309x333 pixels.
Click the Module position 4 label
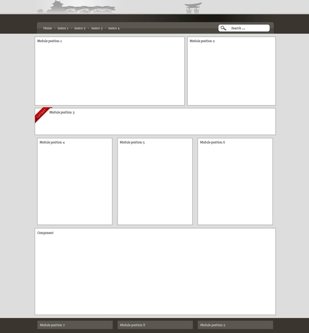pyautogui.click(x=52, y=142)
